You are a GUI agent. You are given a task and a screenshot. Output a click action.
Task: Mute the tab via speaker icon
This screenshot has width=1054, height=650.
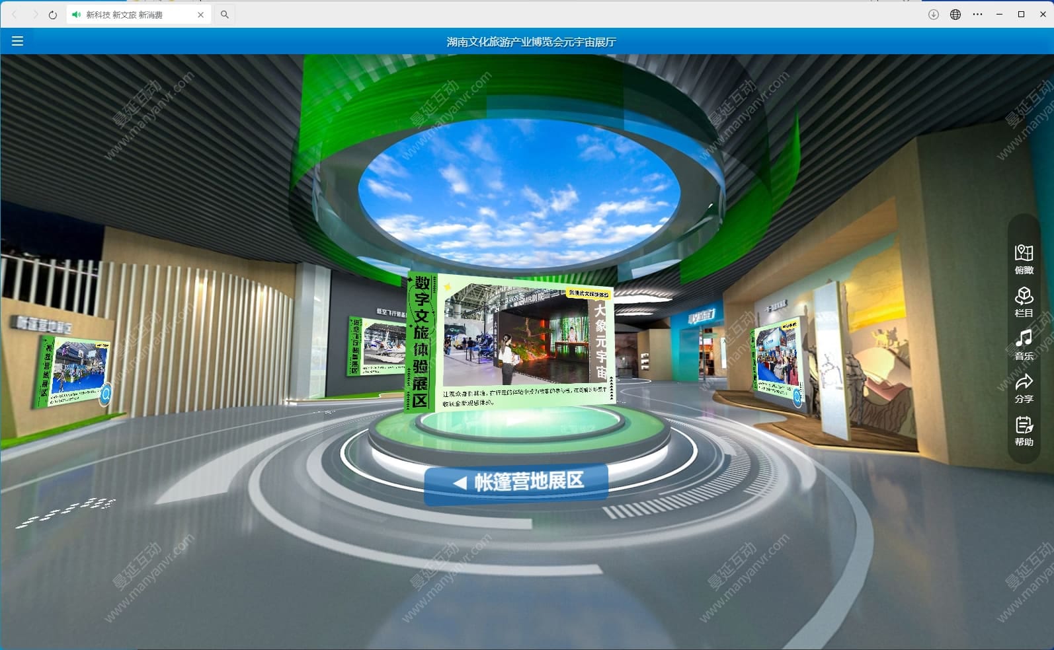pyautogui.click(x=77, y=15)
